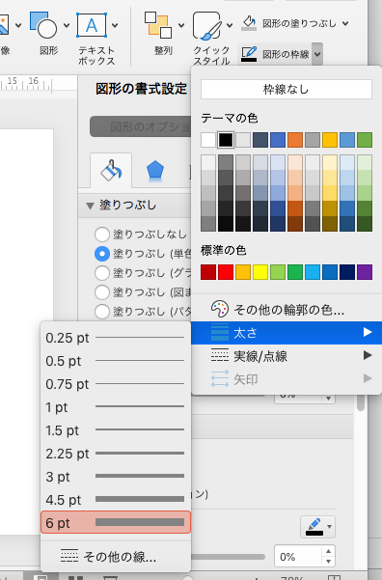Pick green theme color swatch

click(x=365, y=140)
